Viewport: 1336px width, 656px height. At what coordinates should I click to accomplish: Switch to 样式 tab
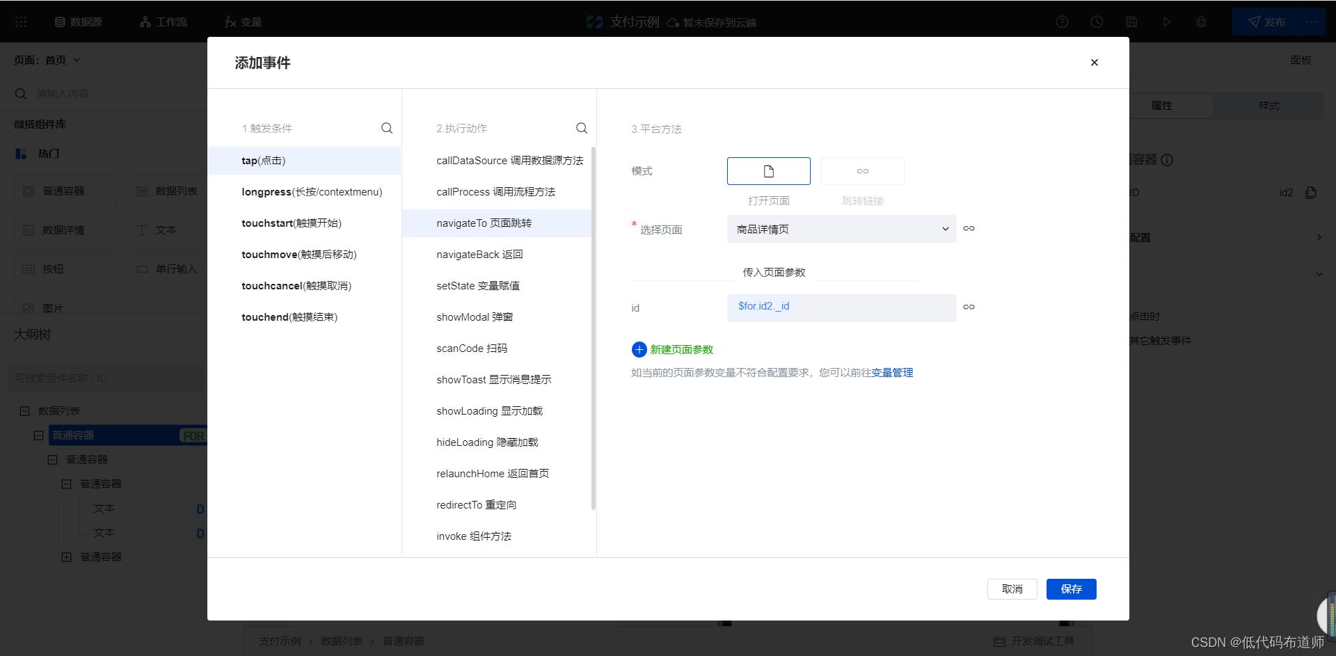(1269, 106)
